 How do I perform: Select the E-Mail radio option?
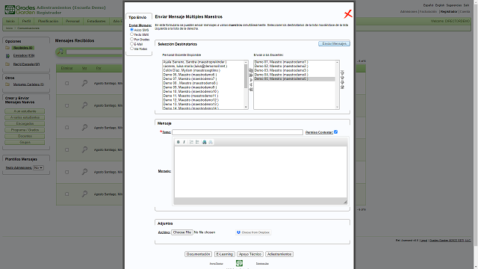[131, 44]
